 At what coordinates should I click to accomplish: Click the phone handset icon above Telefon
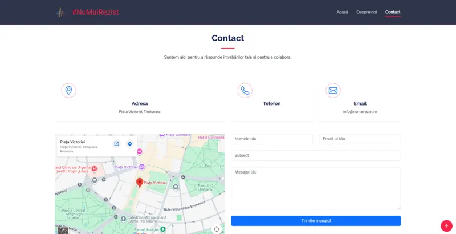tap(245, 91)
